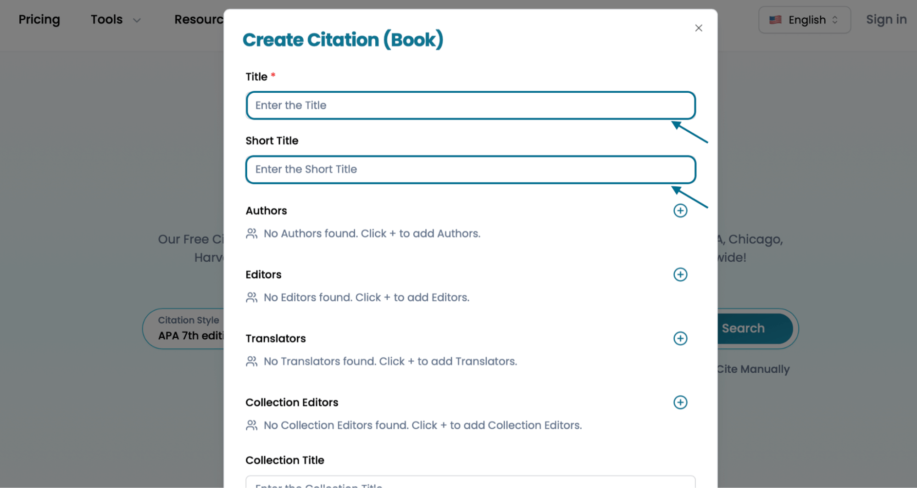
Task: Add an author using the plus icon
Action: pyautogui.click(x=680, y=210)
